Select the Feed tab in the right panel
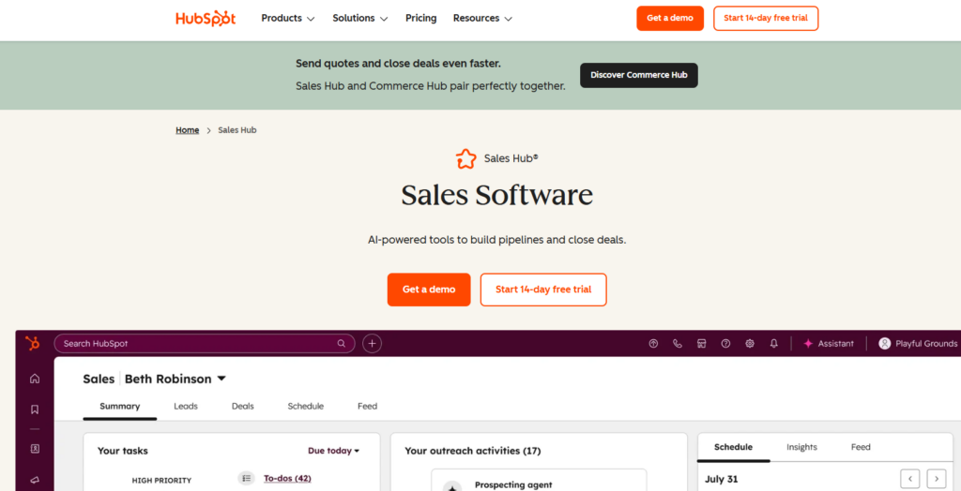 [x=861, y=447]
